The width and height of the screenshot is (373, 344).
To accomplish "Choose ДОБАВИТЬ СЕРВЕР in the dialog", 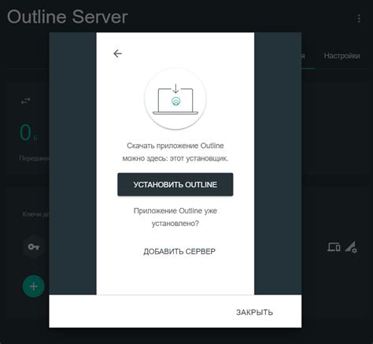I will click(179, 251).
